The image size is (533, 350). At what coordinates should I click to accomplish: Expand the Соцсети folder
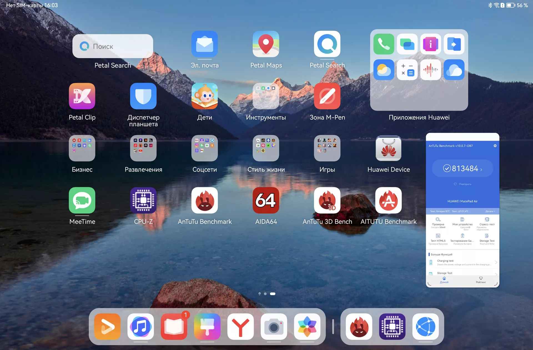pos(205,148)
